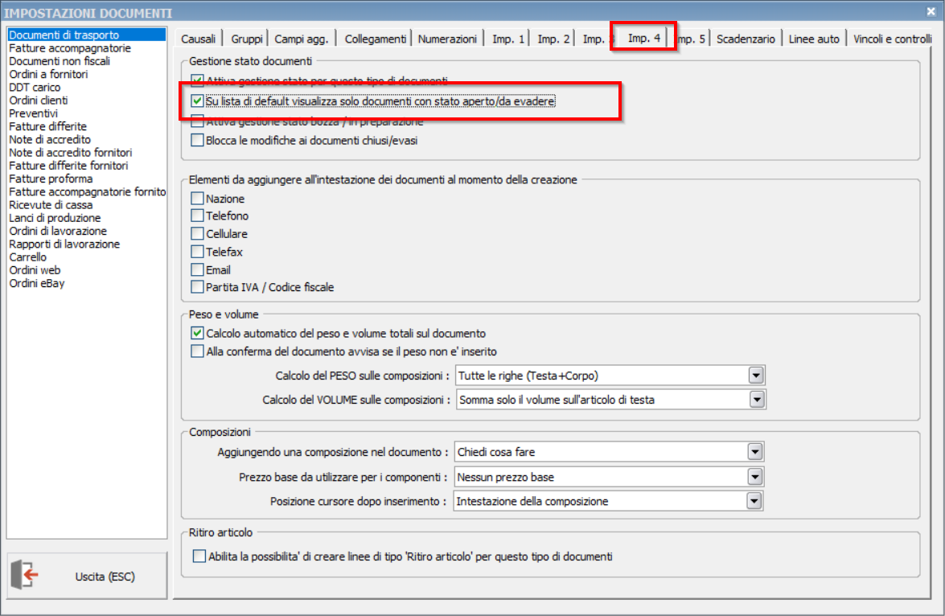Open 'Prezzo base da utilizzare' dropdown
Screen dimensions: 945x616
(x=754, y=477)
